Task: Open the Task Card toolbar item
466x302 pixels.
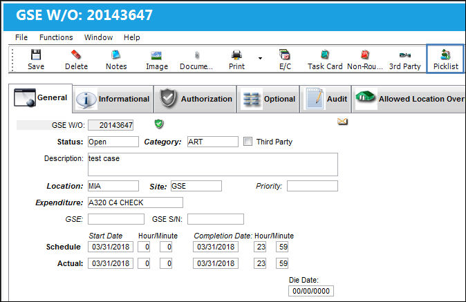Action: point(325,59)
